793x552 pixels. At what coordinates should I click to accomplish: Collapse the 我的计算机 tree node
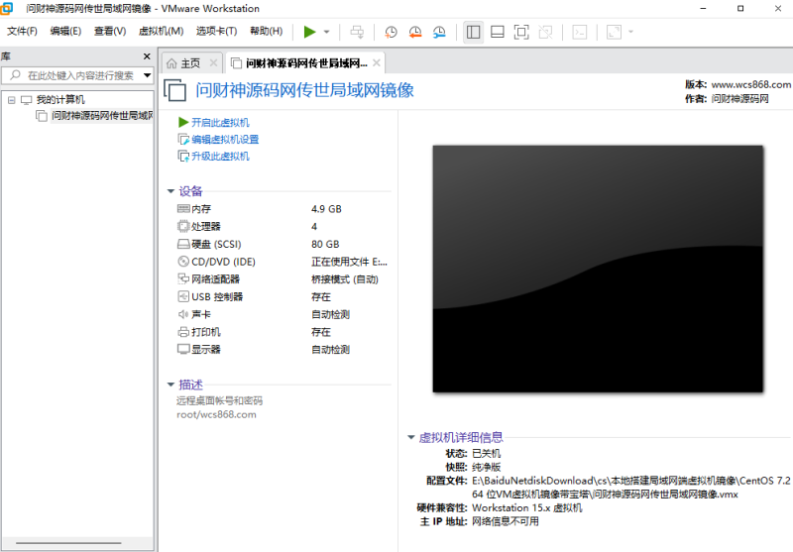[11, 100]
